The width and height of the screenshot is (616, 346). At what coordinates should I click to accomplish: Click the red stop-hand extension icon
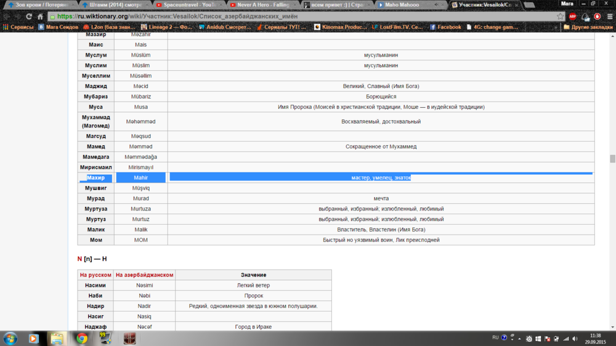pyautogui.click(x=597, y=17)
